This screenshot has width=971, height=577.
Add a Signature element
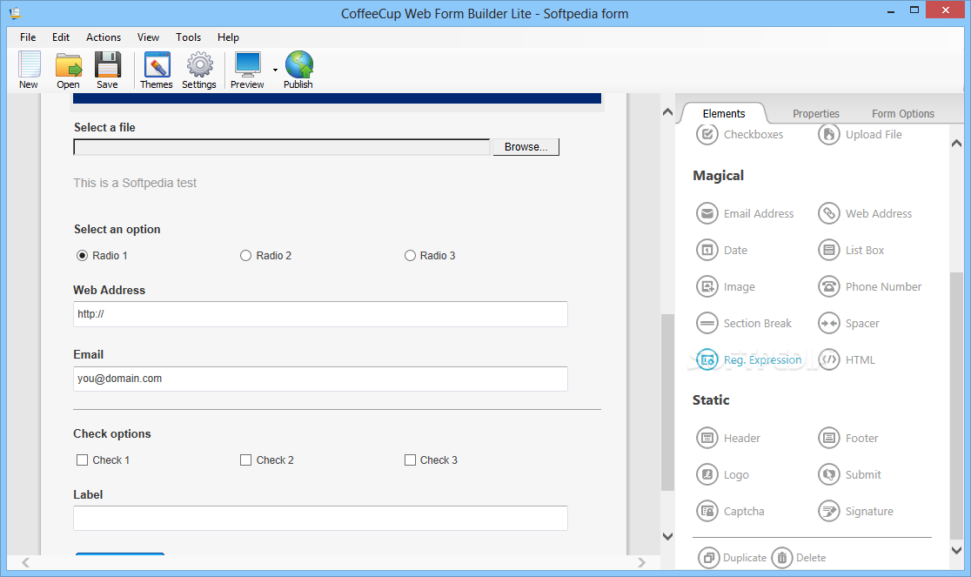(855, 512)
